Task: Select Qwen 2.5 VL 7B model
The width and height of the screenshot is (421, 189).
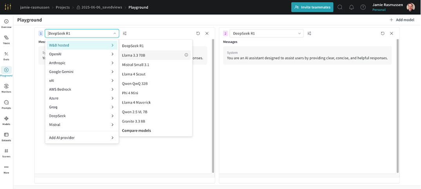Action: point(156,112)
